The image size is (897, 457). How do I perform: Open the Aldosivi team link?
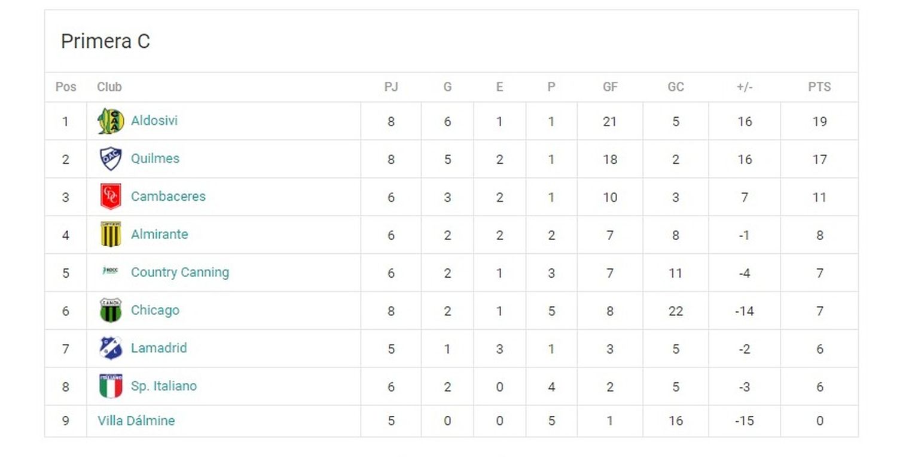click(x=154, y=121)
